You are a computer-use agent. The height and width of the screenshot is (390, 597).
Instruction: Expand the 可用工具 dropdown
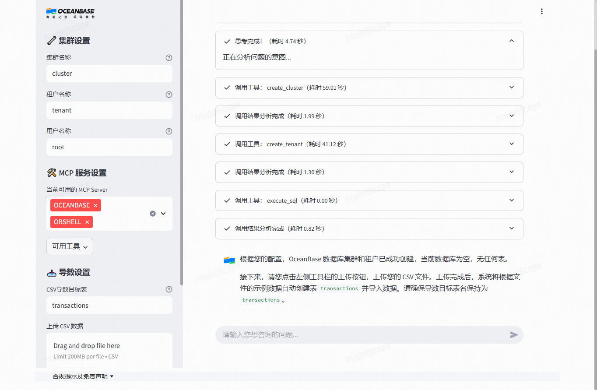pos(70,246)
